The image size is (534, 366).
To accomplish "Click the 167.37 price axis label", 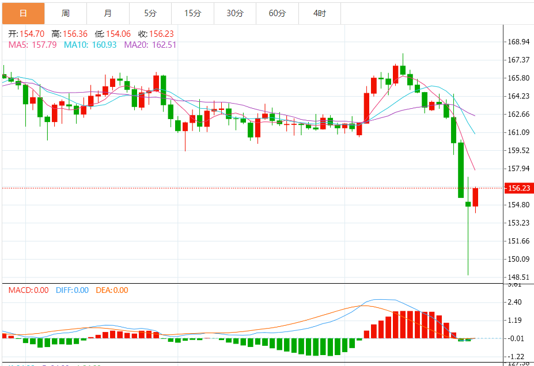I will (518, 60).
